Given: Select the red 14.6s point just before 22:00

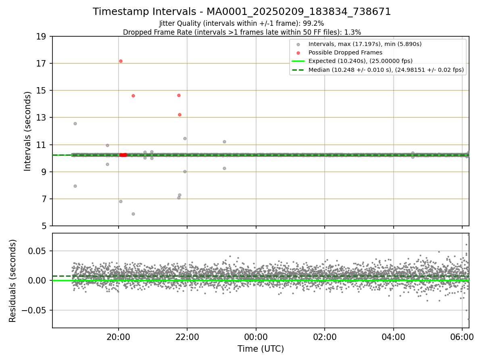Looking at the screenshot, I should (x=179, y=95).
